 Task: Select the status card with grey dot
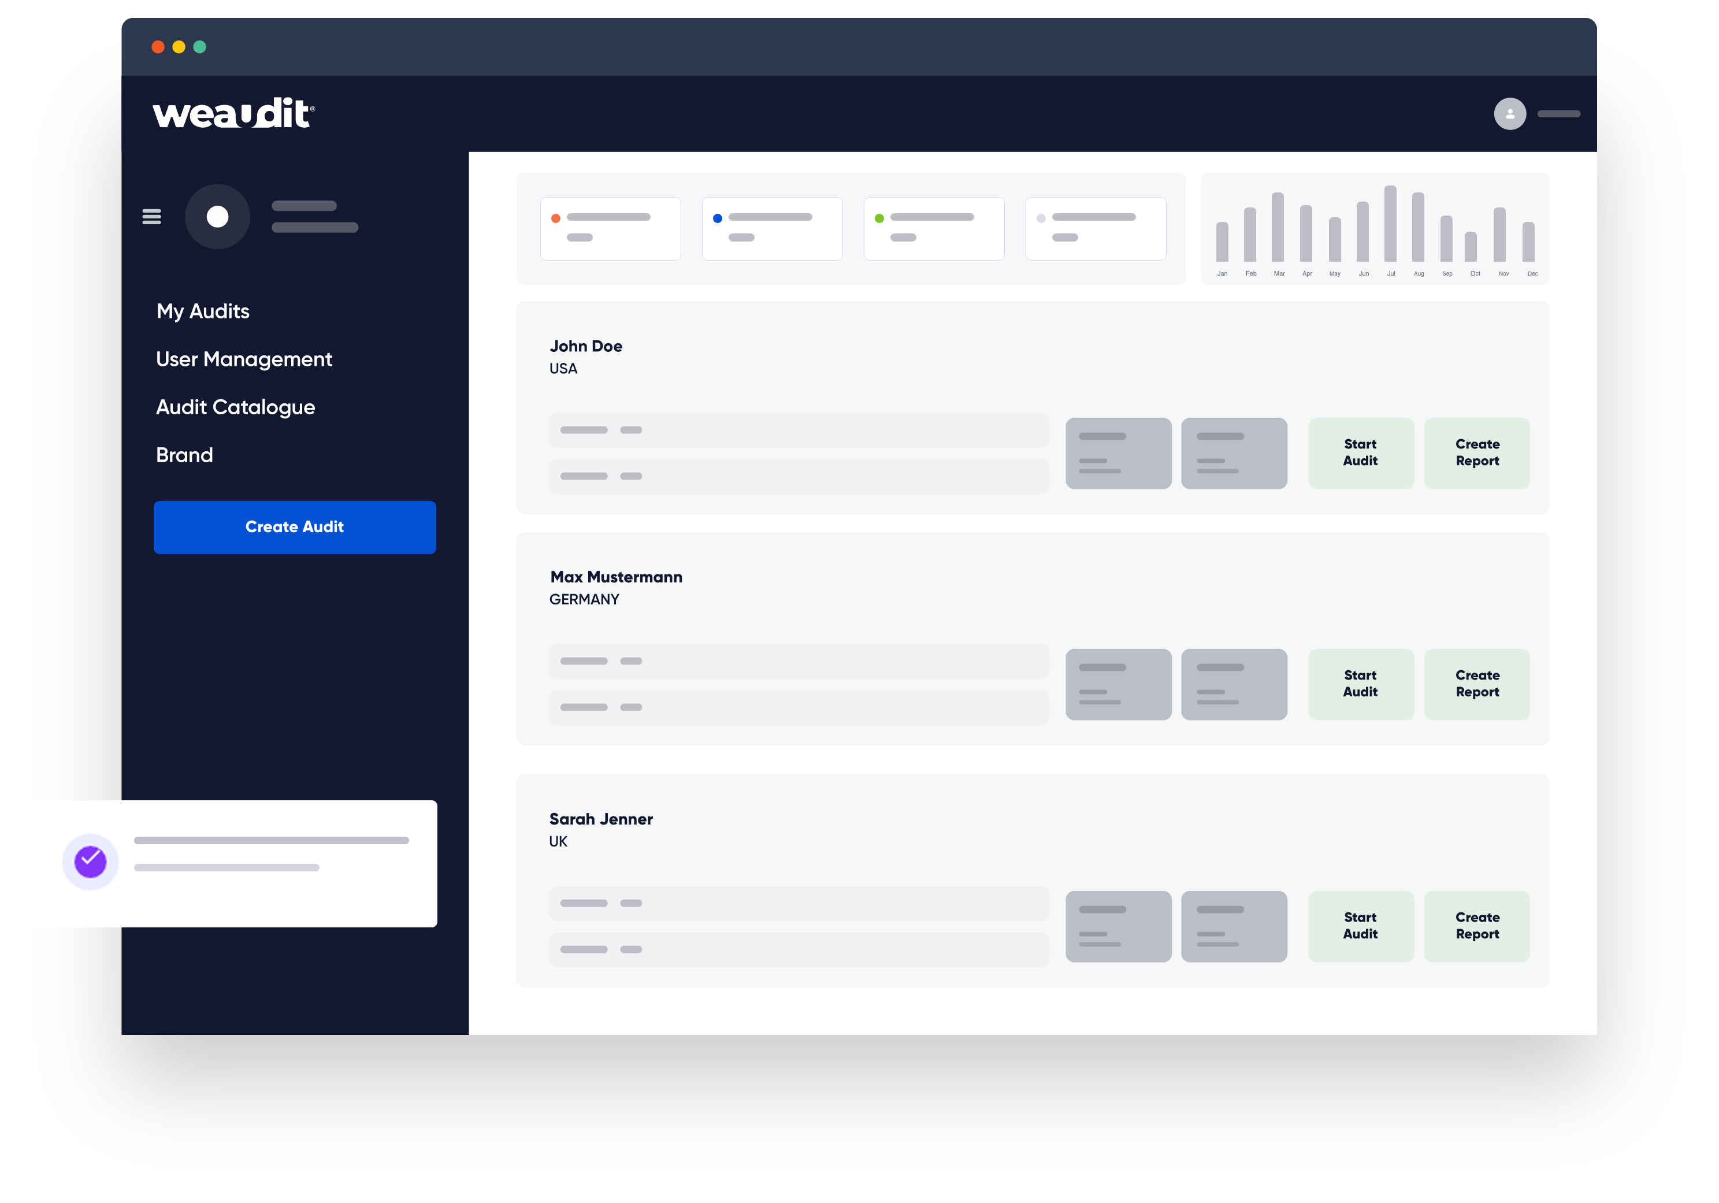click(1096, 228)
